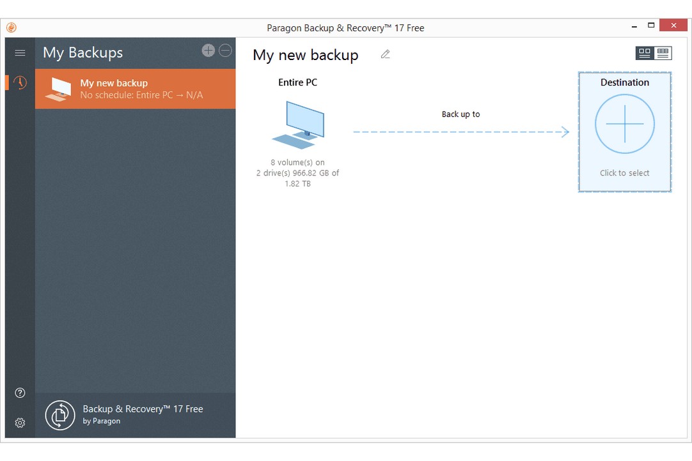Close the Paragon window
692x461 pixels.
point(673,26)
